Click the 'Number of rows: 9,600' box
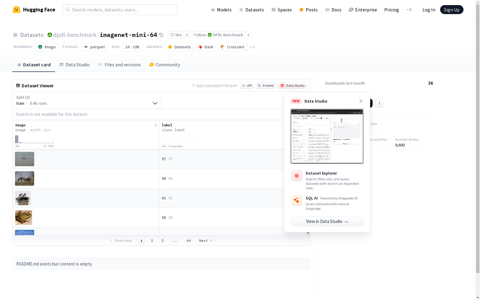This screenshot has height=300, width=480. 407,142
